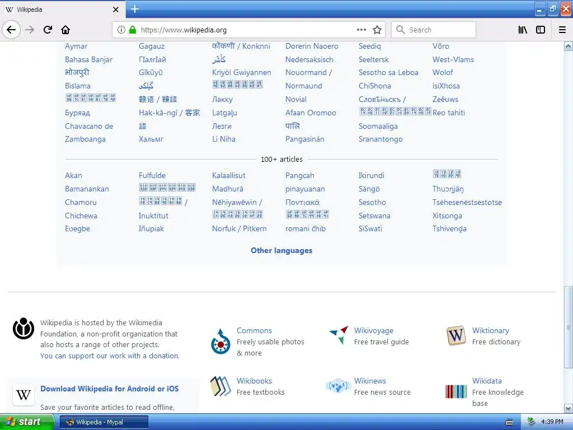Click the scrollbar up arrow
573x430 pixels.
coord(569,46)
